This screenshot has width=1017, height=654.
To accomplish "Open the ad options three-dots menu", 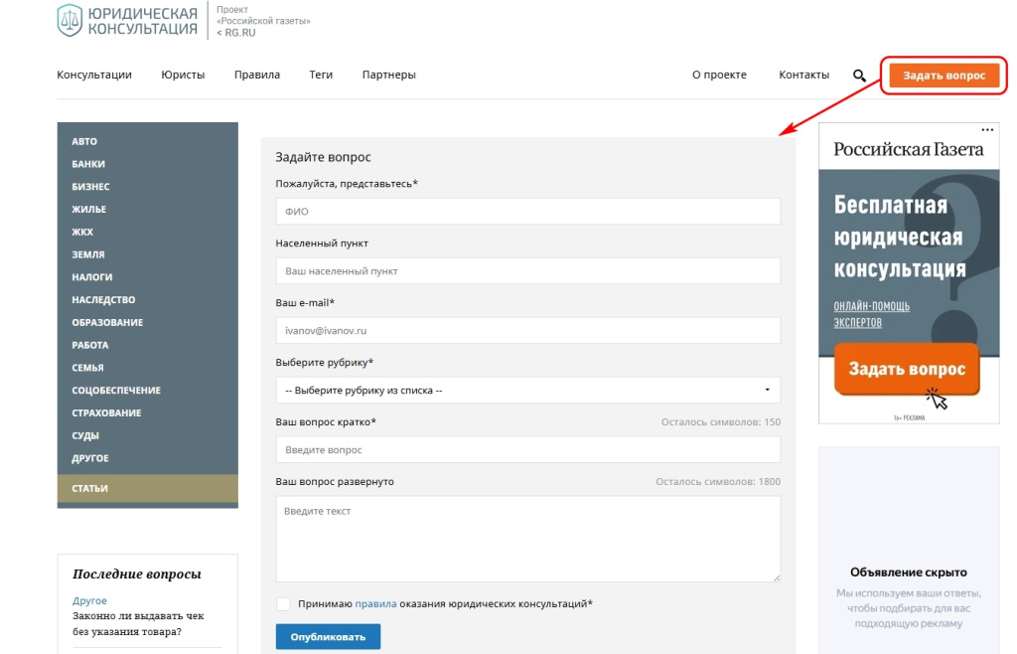I will (x=987, y=130).
